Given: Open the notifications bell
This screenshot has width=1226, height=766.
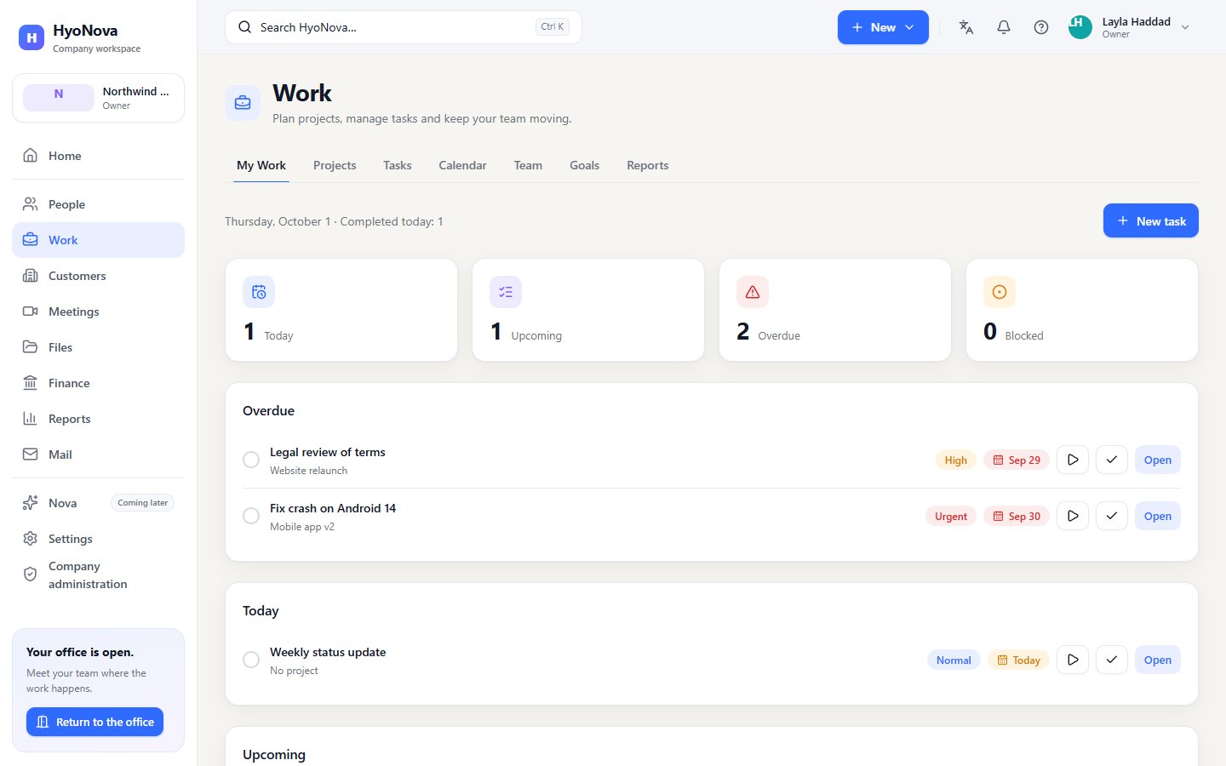Looking at the screenshot, I should tap(1004, 27).
